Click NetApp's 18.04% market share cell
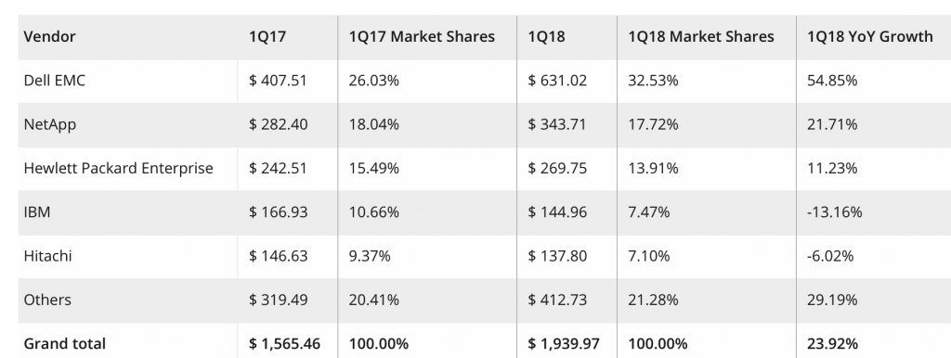 pyautogui.click(x=373, y=124)
